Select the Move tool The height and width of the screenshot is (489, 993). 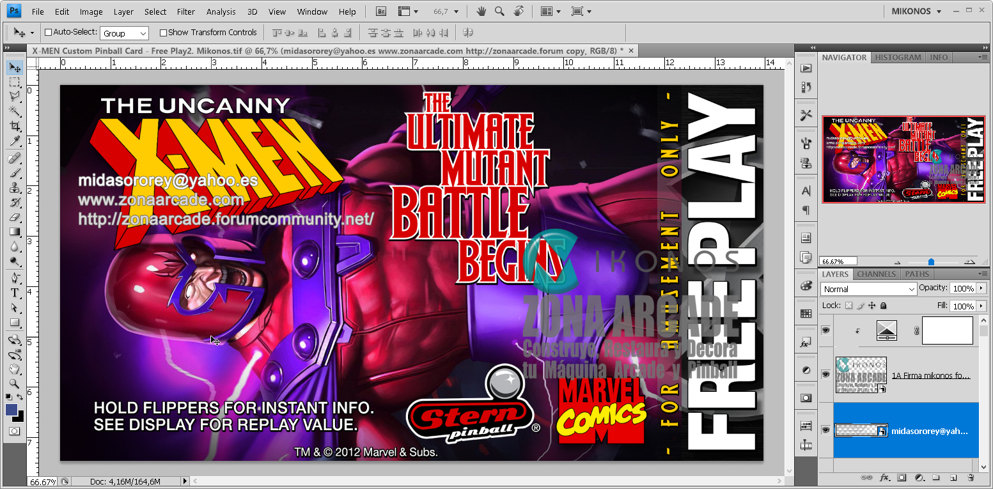pyautogui.click(x=15, y=67)
